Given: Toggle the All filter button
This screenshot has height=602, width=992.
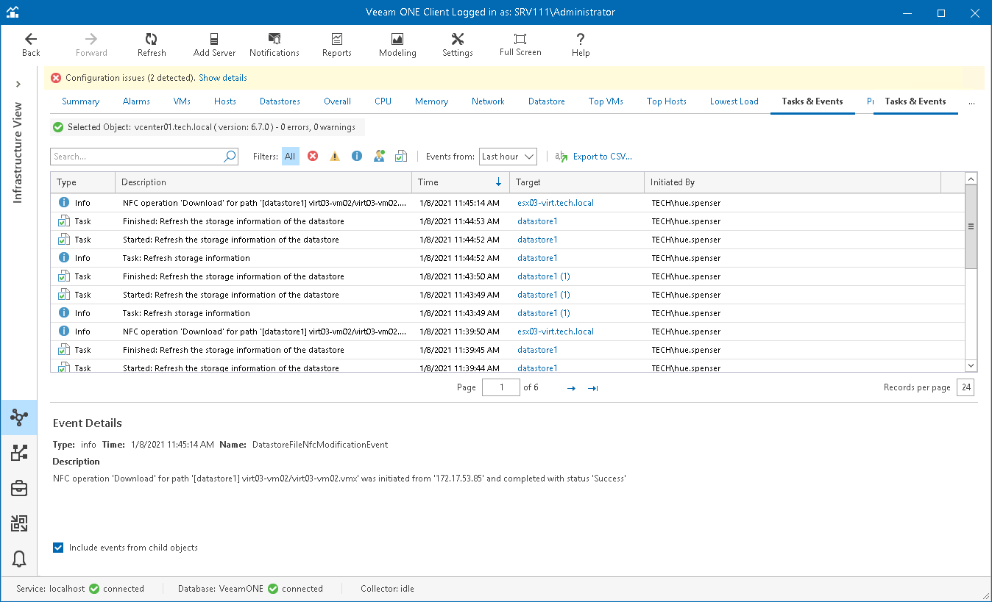Looking at the screenshot, I should [290, 157].
